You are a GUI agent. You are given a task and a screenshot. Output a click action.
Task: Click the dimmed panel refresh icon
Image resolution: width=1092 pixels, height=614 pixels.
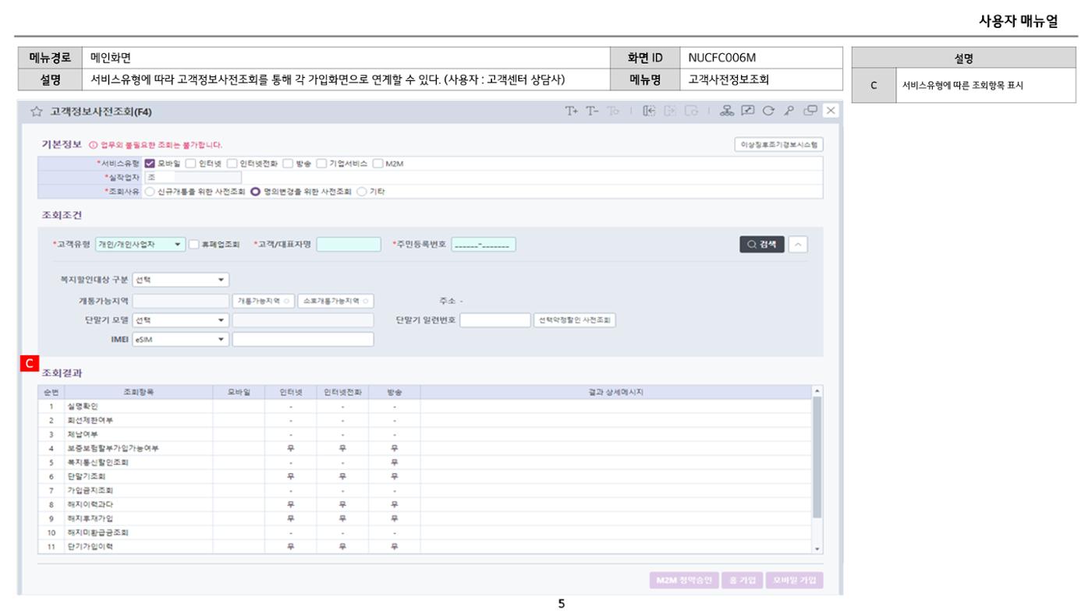[x=691, y=111]
